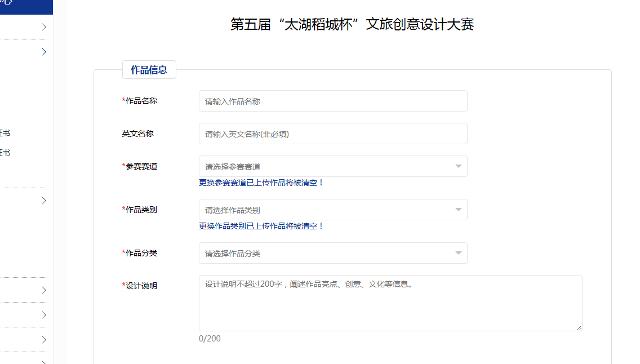Click the arrow icon in 作品类别 field
The width and height of the screenshot is (640, 364).
[459, 210]
